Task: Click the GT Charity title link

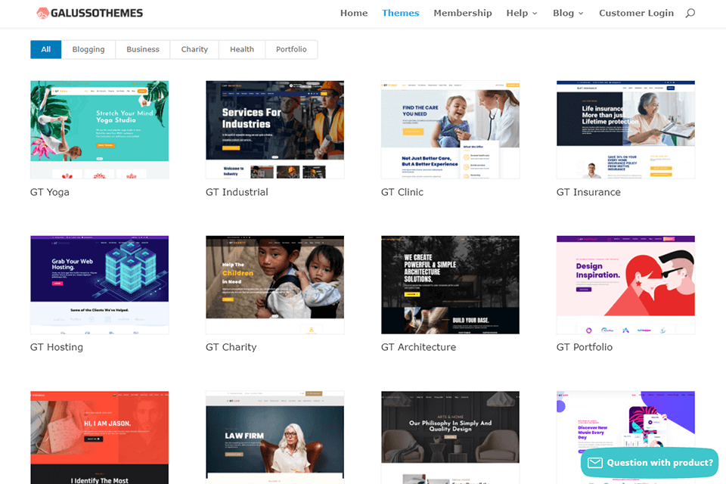Action: tap(231, 347)
